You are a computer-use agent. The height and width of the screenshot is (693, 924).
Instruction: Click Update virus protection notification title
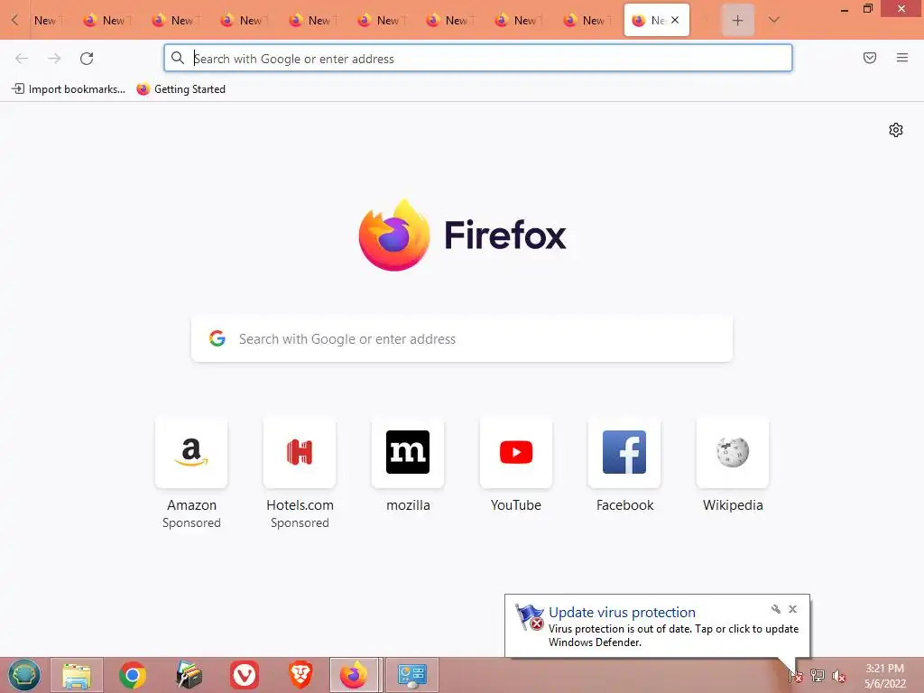coord(622,613)
